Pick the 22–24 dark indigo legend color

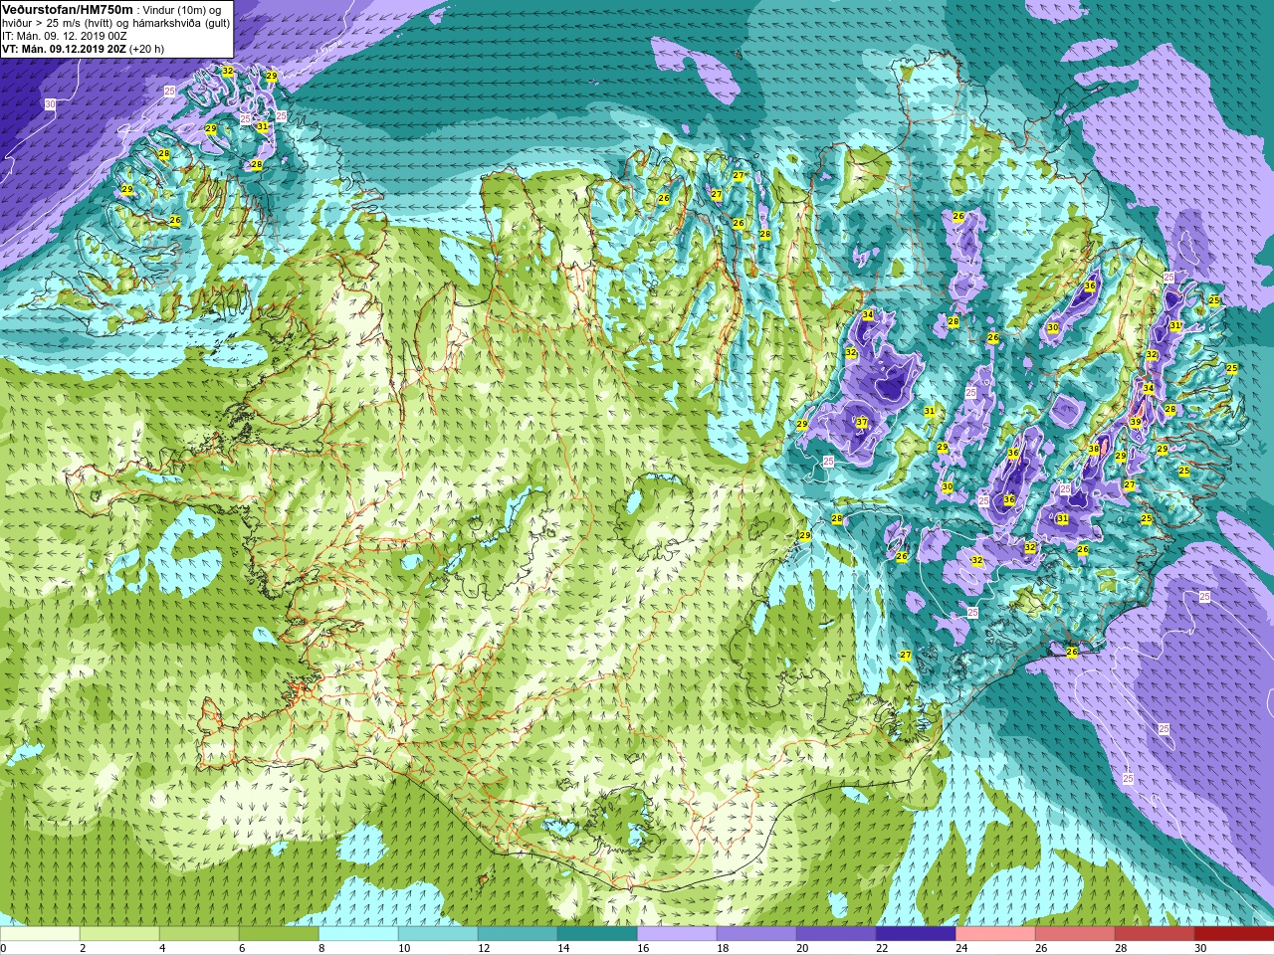(x=916, y=934)
